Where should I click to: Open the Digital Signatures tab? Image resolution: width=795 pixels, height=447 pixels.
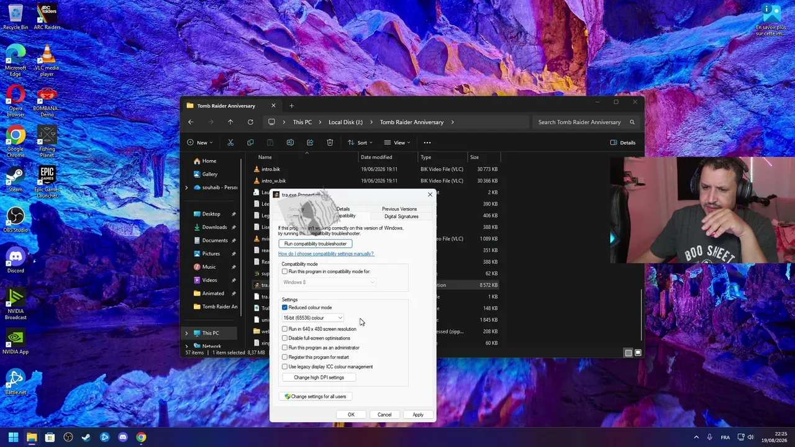coord(401,217)
